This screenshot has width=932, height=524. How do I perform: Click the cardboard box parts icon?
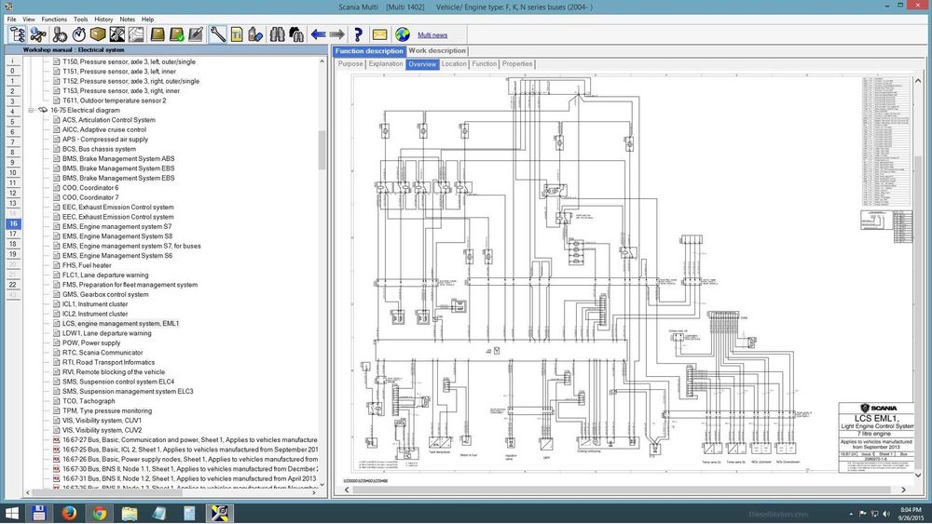tap(97, 34)
